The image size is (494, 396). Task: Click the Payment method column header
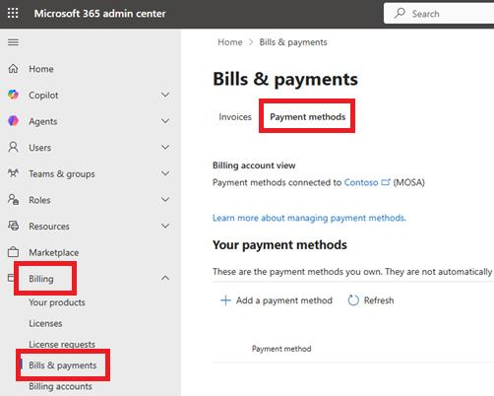tap(281, 349)
